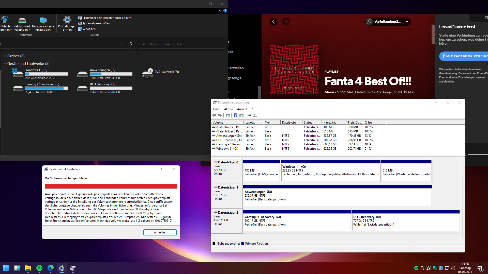Image resolution: width=488 pixels, height=274 pixels.
Task: Click the forward arrow in Datenträgerverwaltung toolbar
Action: [x=220, y=115]
